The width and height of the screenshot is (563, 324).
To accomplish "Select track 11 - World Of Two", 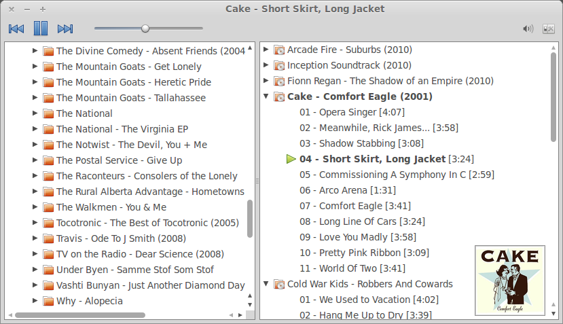I will (352, 268).
